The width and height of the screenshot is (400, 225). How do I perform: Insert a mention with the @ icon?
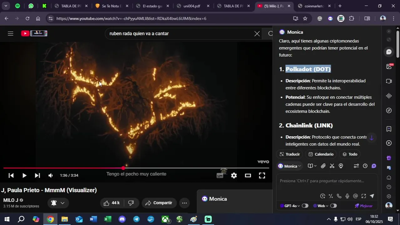point(355,196)
